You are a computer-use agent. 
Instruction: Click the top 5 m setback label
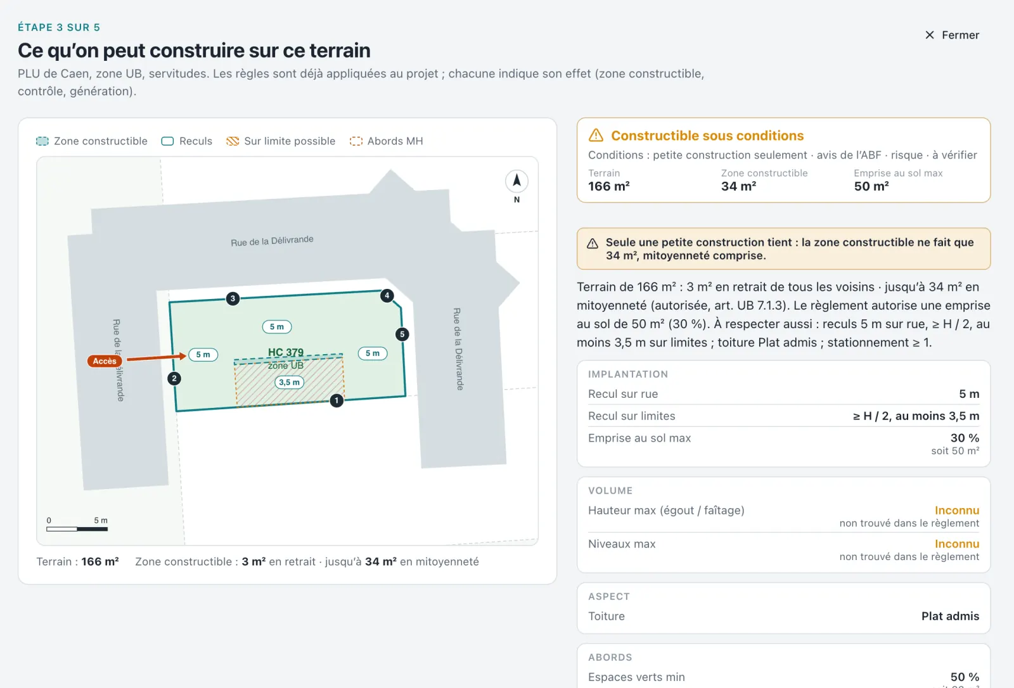click(277, 327)
